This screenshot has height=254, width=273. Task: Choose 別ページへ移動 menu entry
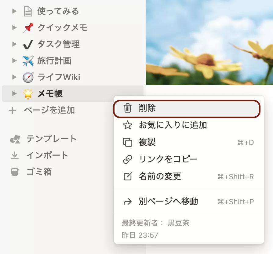click(x=189, y=201)
